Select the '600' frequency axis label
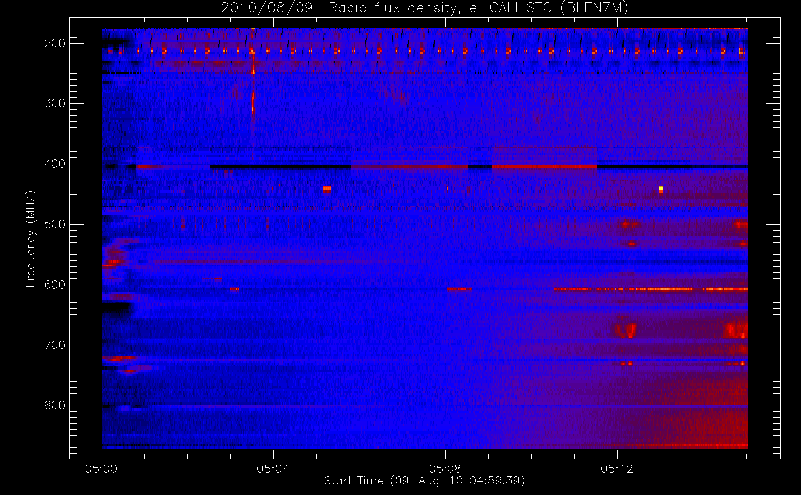The width and height of the screenshot is (801, 495). pyautogui.click(x=55, y=285)
